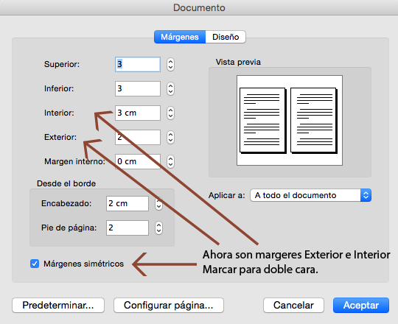Click the Superior margin stepper arrows
This screenshot has height=324, width=398.
point(170,64)
